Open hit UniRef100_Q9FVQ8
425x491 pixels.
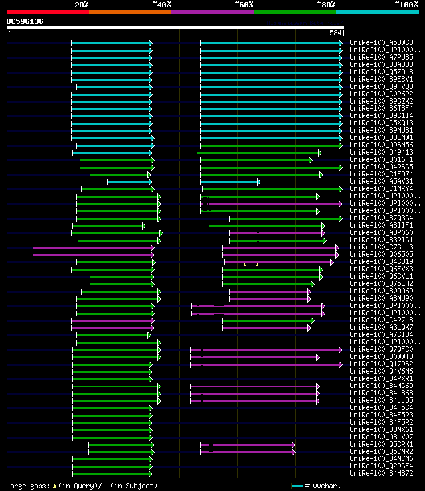tap(381, 86)
